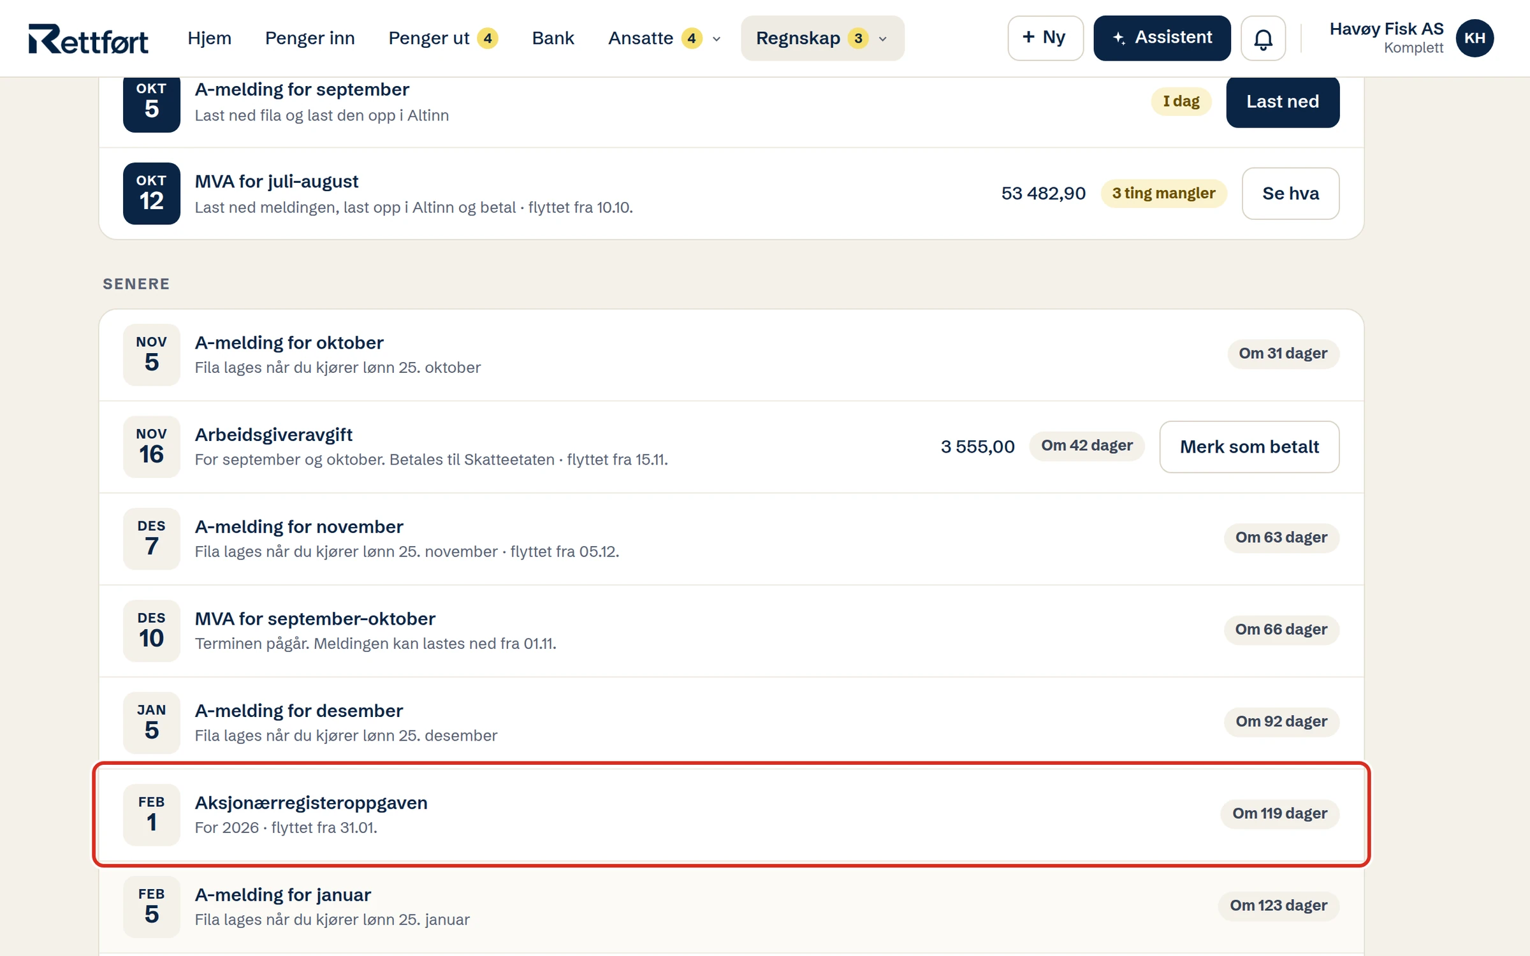Open MVA for september-oktober row

click(731, 631)
